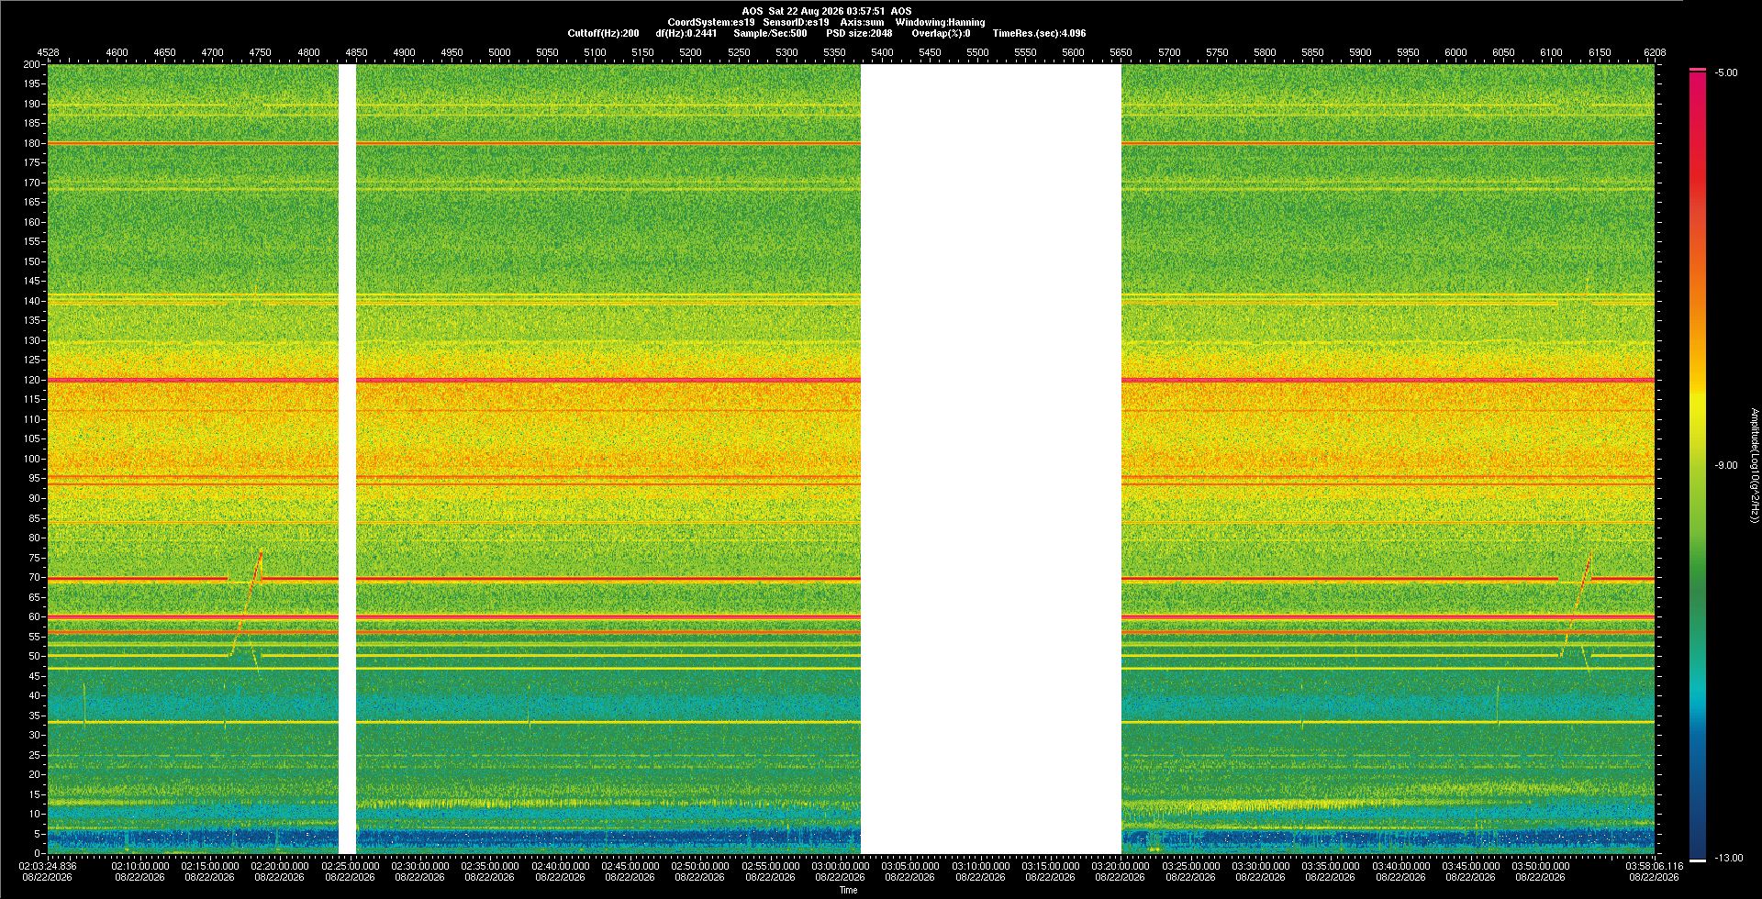Viewport: 1762px width, 899px height.
Task: Click the Windowing:Hanning header text
Action: point(940,22)
